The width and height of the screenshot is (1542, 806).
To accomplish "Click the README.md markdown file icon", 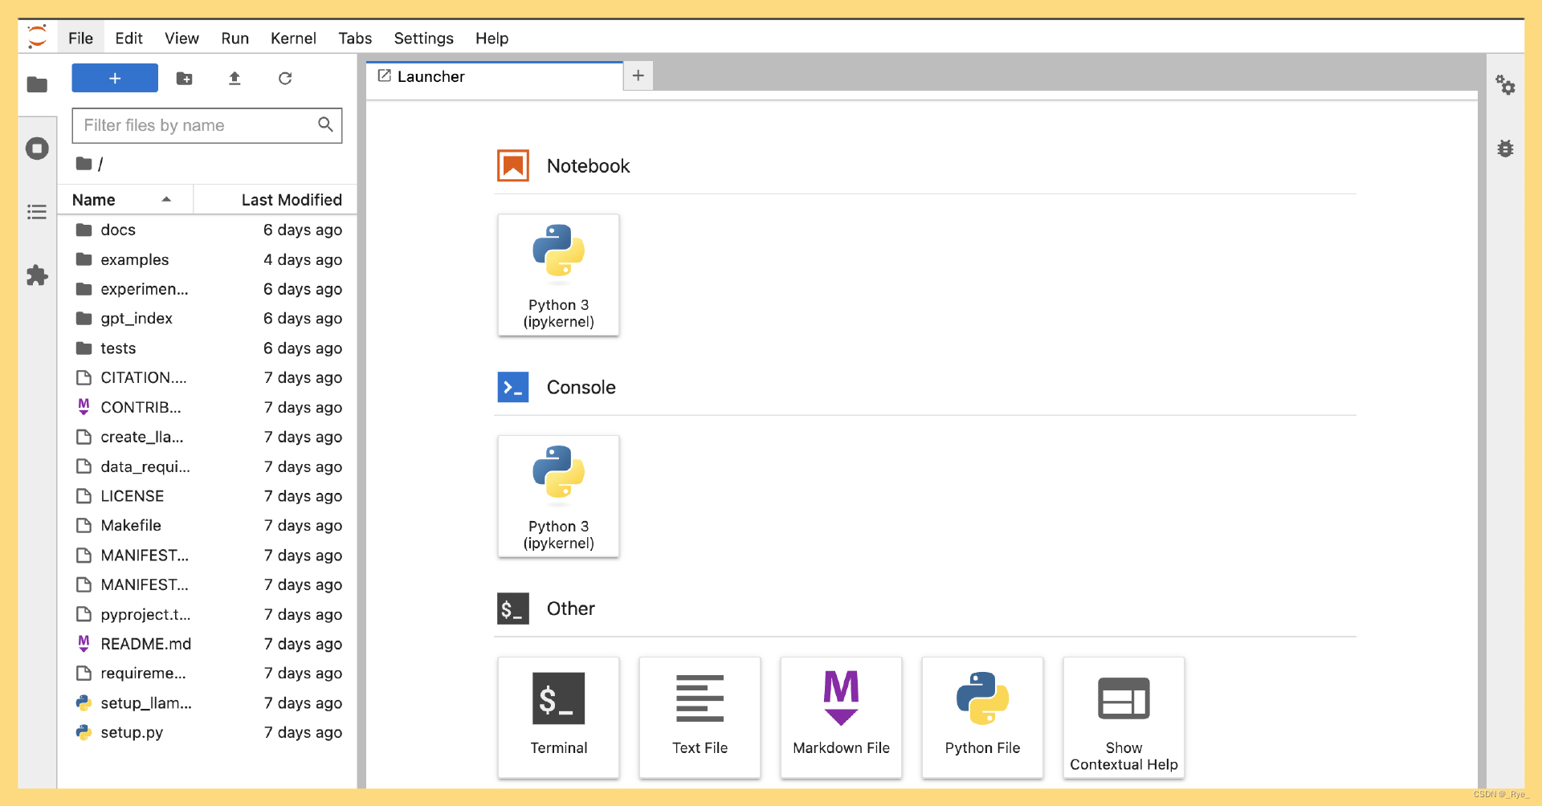I will click(84, 644).
